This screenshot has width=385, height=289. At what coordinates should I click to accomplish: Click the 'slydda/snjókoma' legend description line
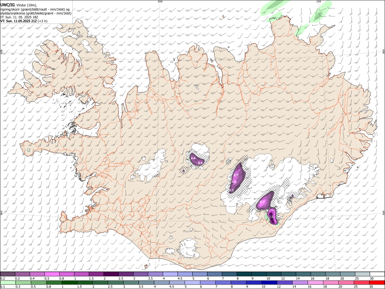(x=36, y=13)
